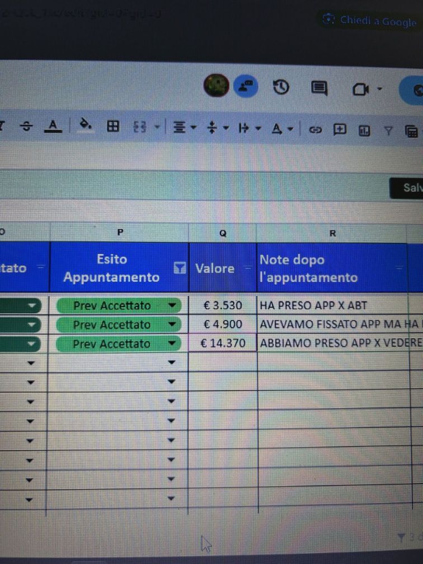Click the filter icon in Esito Appuntamento header
The image size is (423, 564).
(x=180, y=268)
